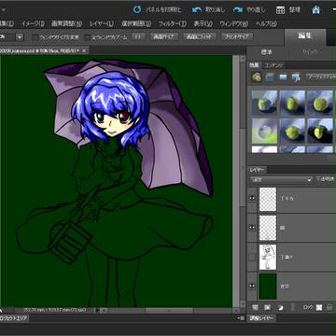Open the 表示 (View) menu
Viewport: 336px width, 336px height.
pos(203,23)
